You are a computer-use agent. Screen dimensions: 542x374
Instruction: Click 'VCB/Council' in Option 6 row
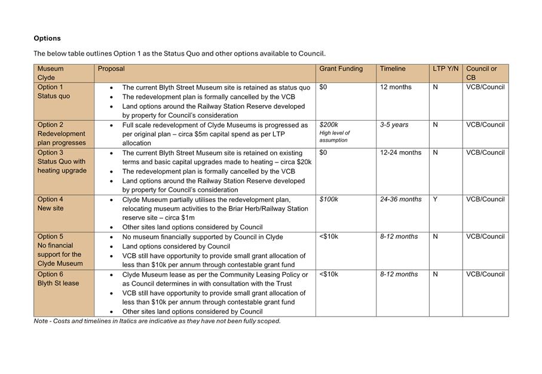tap(485, 274)
